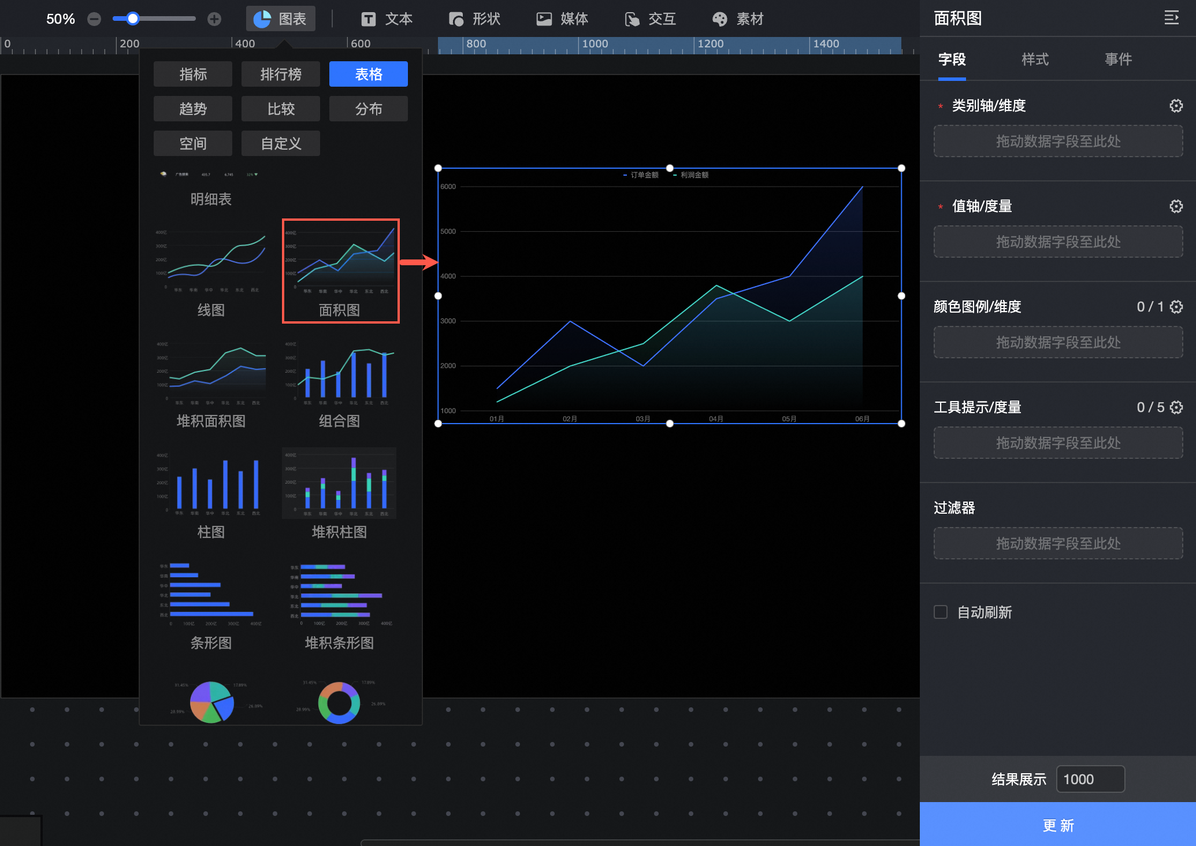The width and height of the screenshot is (1196, 846).
Task: Open the 图表 chart menu
Action: pos(281,19)
